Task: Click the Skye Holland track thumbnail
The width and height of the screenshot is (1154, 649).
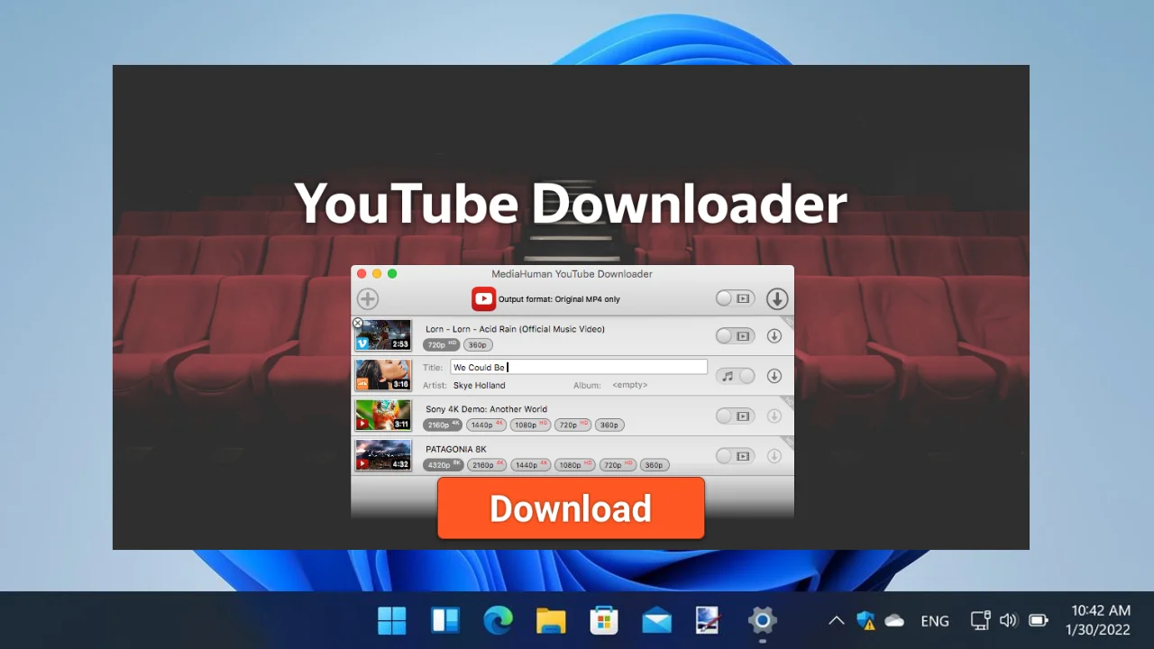Action: [383, 375]
